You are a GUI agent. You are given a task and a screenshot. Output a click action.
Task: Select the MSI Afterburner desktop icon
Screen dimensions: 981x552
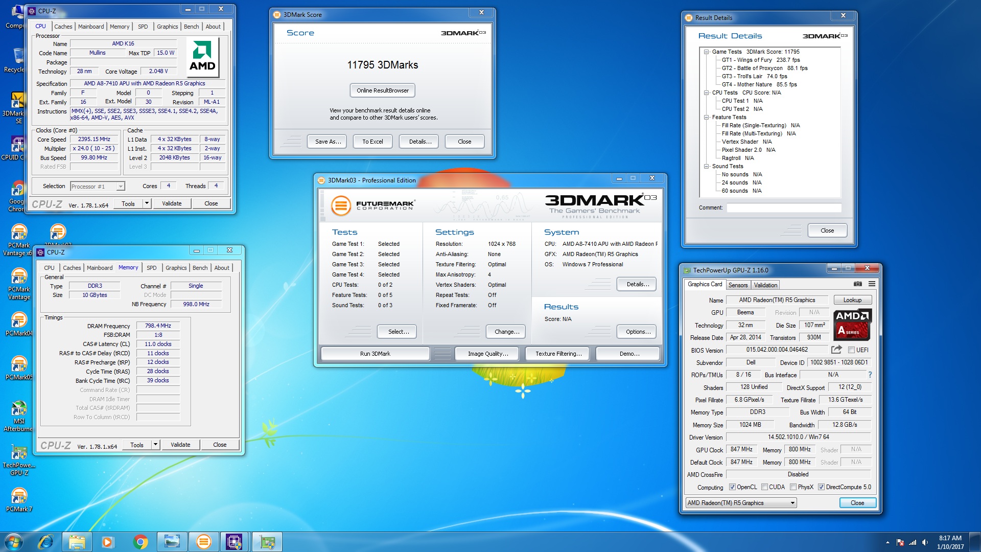click(18, 416)
